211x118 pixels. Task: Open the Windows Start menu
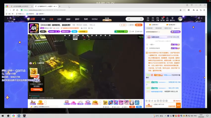click(3, 116)
